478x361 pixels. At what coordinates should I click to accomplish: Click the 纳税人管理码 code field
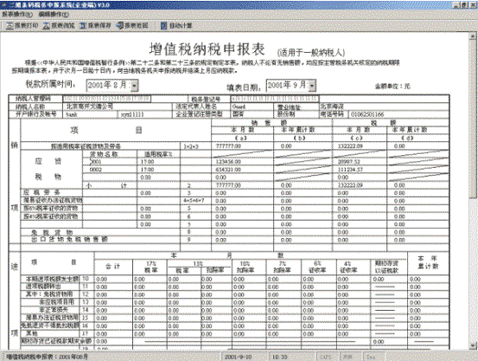pos(106,99)
